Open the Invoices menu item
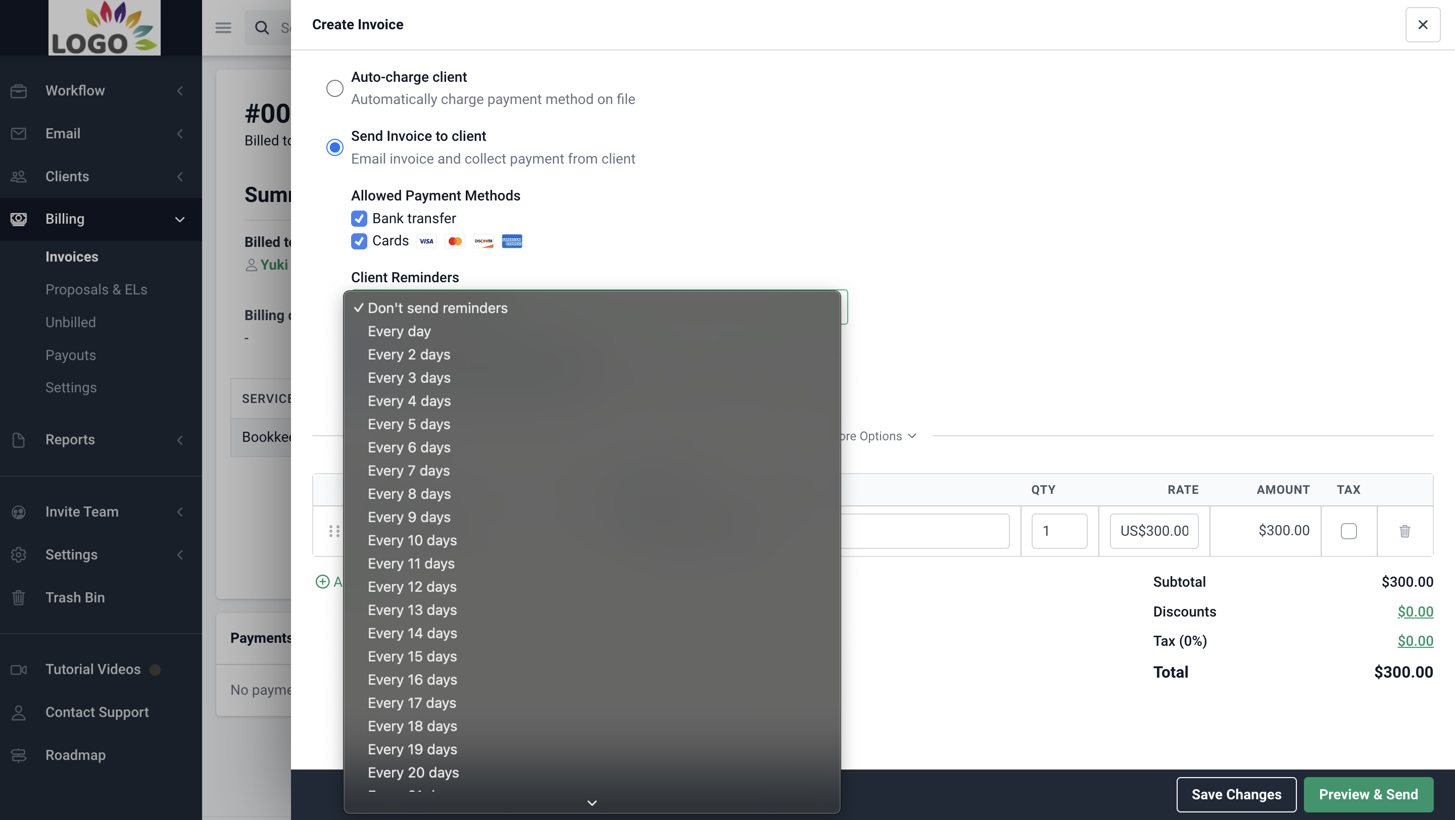The width and height of the screenshot is (1455, 820). pyautogui.click(x=71, y=255)
